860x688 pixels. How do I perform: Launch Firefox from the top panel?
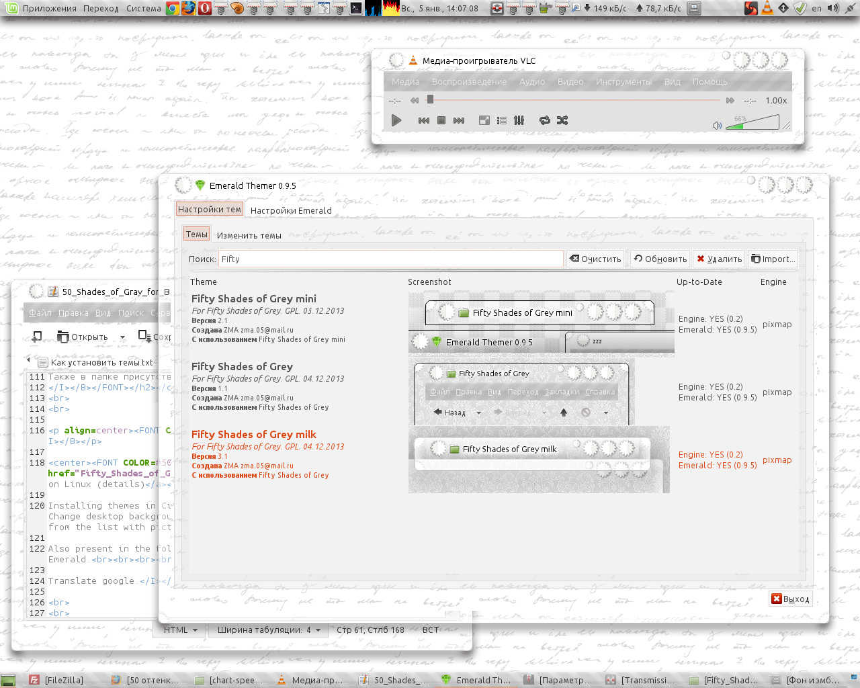189,8
